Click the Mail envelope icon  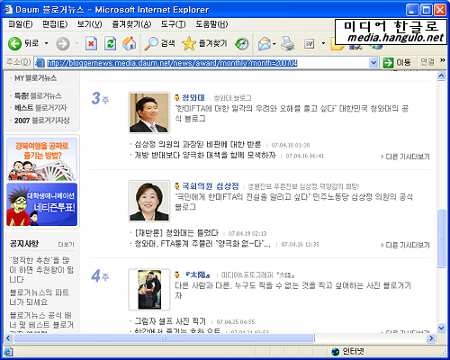(x=264, y=44)
